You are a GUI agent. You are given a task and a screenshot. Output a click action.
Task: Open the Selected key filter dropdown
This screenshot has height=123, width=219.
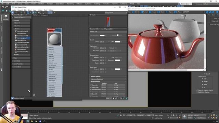click(x=200, y=115)
